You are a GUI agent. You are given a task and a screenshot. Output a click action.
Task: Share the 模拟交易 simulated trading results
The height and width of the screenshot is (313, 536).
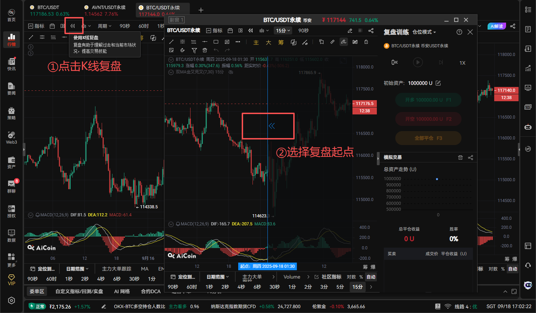[471, 158]
